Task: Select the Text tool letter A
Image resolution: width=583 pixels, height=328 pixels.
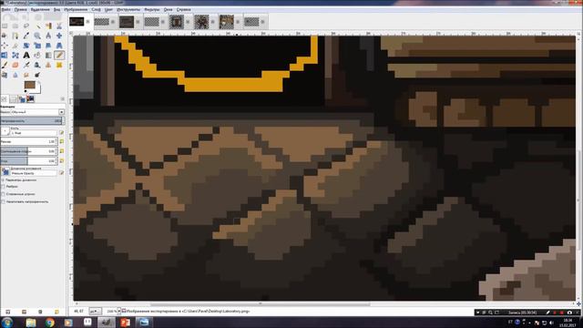Action: pyautogui.click(x=26, y=55)
